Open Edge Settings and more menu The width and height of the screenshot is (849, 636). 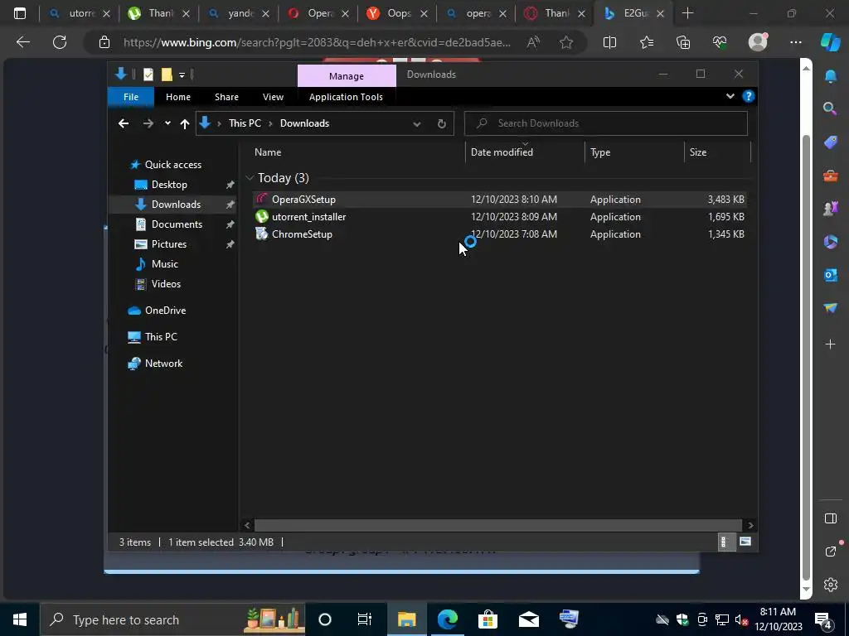795,42
